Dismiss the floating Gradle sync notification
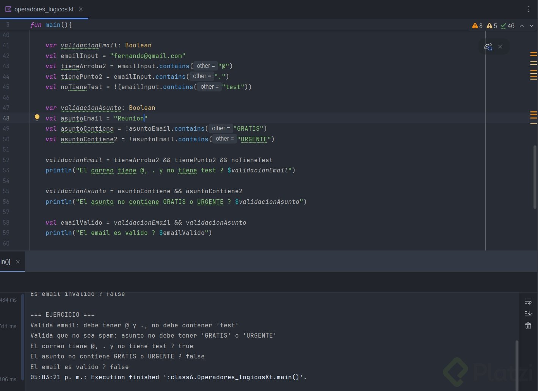This screenshot has height=391, width=538. 500,47
